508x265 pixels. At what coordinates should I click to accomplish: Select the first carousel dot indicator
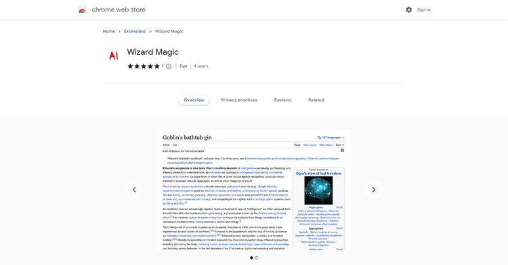[x=251, y=258]
